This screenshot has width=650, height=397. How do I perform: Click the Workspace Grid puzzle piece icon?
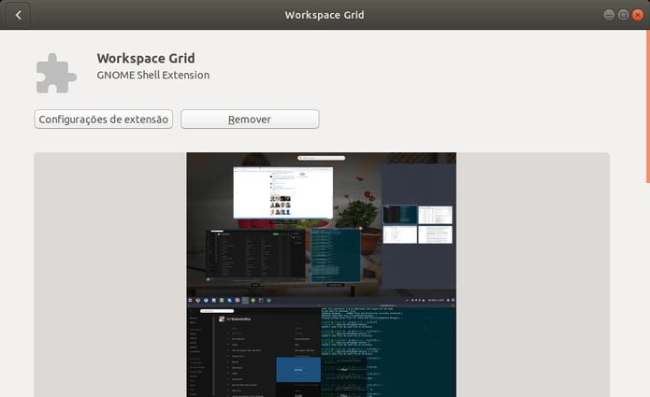click(x=56, y=73)
